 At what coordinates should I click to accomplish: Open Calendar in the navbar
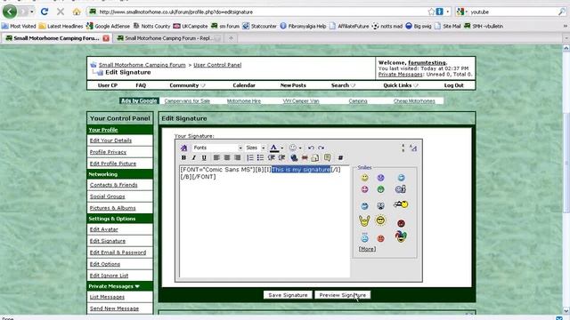coord(244,85)
